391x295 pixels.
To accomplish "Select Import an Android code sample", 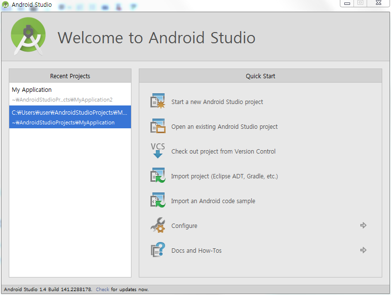I will tap(213, 201).
